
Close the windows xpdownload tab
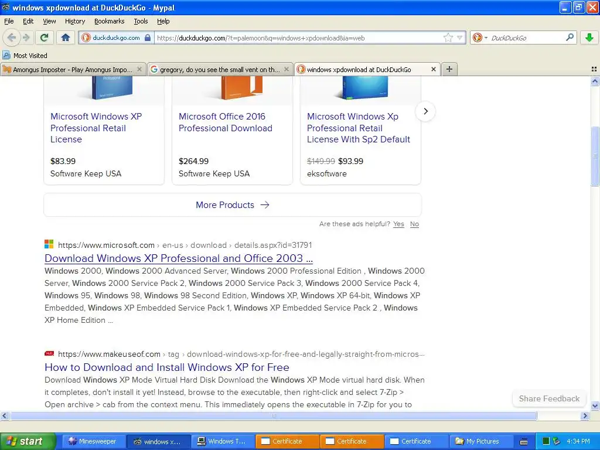click(433, 69)
